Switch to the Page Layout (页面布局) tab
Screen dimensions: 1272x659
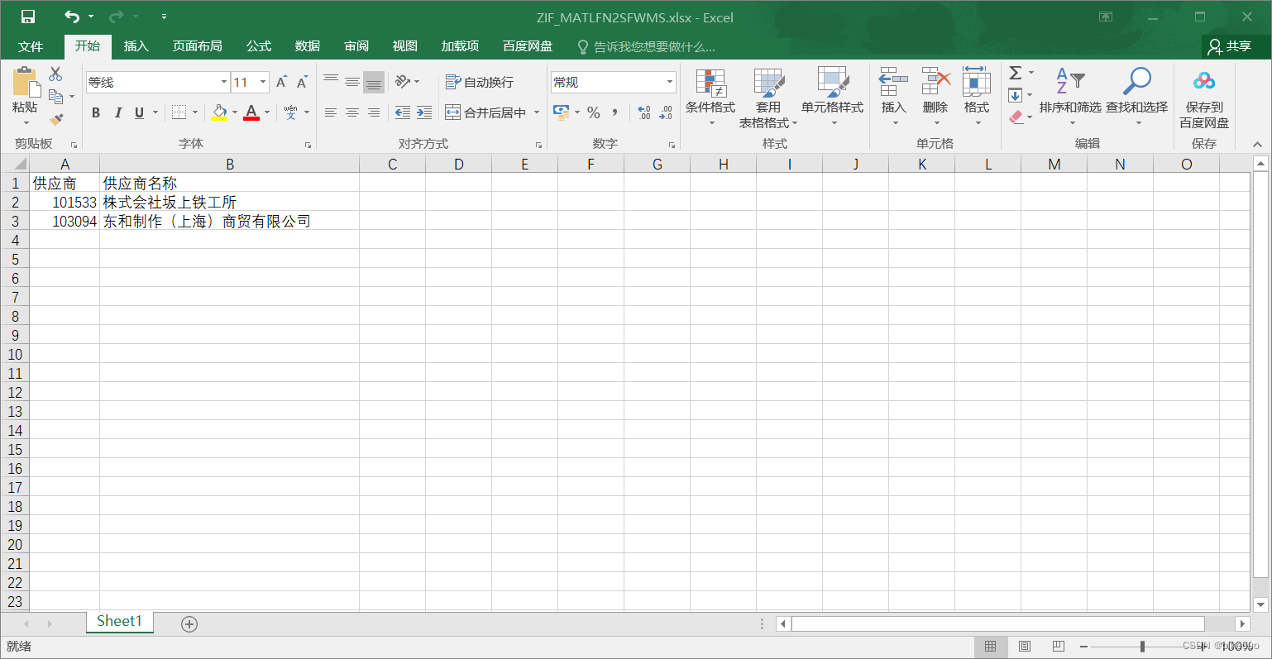tap(197, 46)
